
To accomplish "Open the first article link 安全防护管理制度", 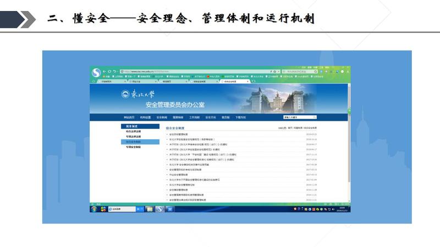I will click(x=178, y=134).
